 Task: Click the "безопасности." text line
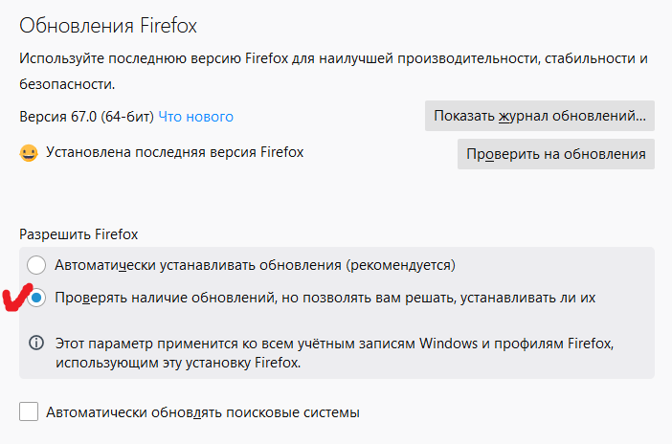tap(67, 84)
